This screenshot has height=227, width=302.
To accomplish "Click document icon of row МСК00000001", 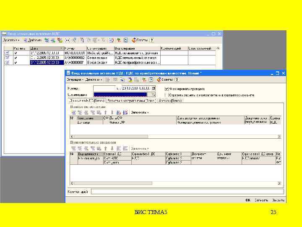I will 7,53.
